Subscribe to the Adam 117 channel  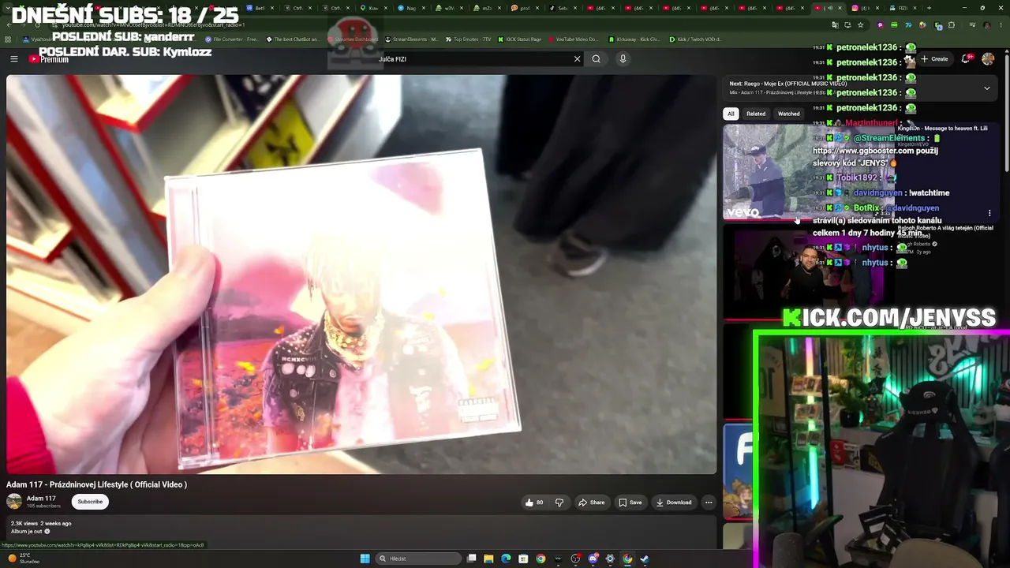point(90,502)
